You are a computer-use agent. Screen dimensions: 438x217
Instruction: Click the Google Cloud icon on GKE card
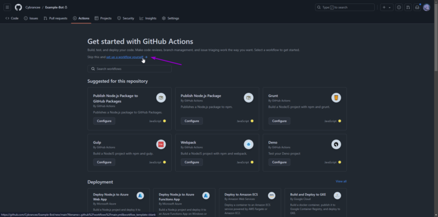pos(338,196)
